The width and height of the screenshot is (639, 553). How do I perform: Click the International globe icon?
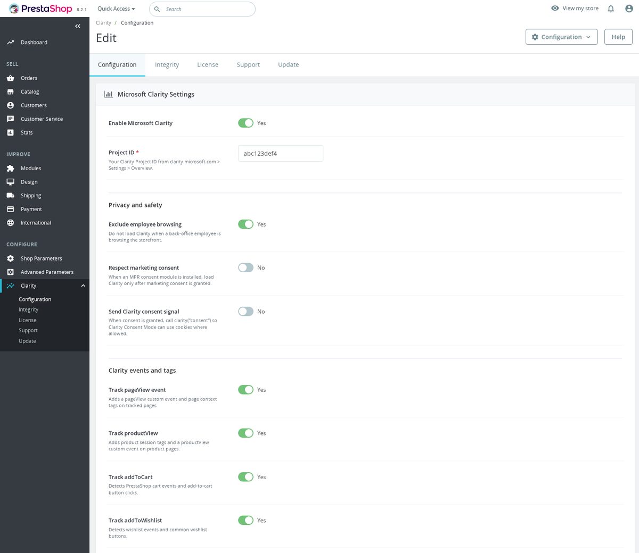click(x=10, y=223)
